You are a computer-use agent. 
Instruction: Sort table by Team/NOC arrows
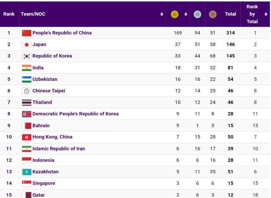point(162,14)
